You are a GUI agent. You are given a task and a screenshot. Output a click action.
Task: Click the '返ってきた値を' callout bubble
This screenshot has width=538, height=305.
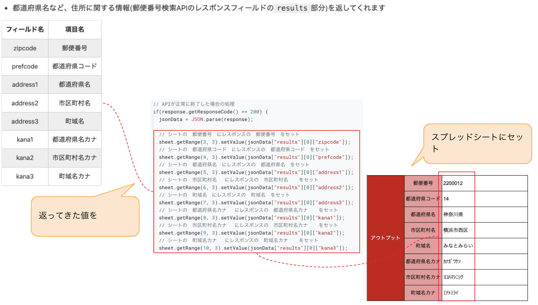pos(85,216)
